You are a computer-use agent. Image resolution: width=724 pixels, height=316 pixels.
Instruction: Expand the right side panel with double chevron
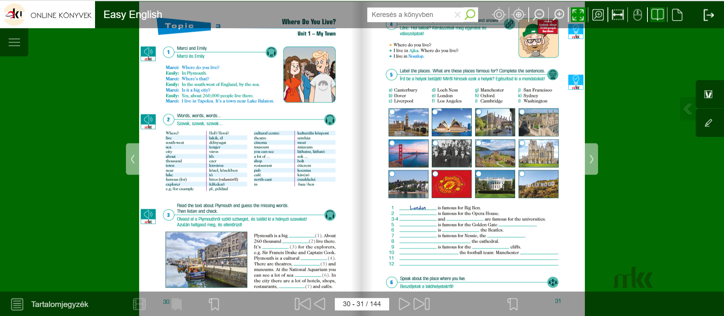click(687, 109)
